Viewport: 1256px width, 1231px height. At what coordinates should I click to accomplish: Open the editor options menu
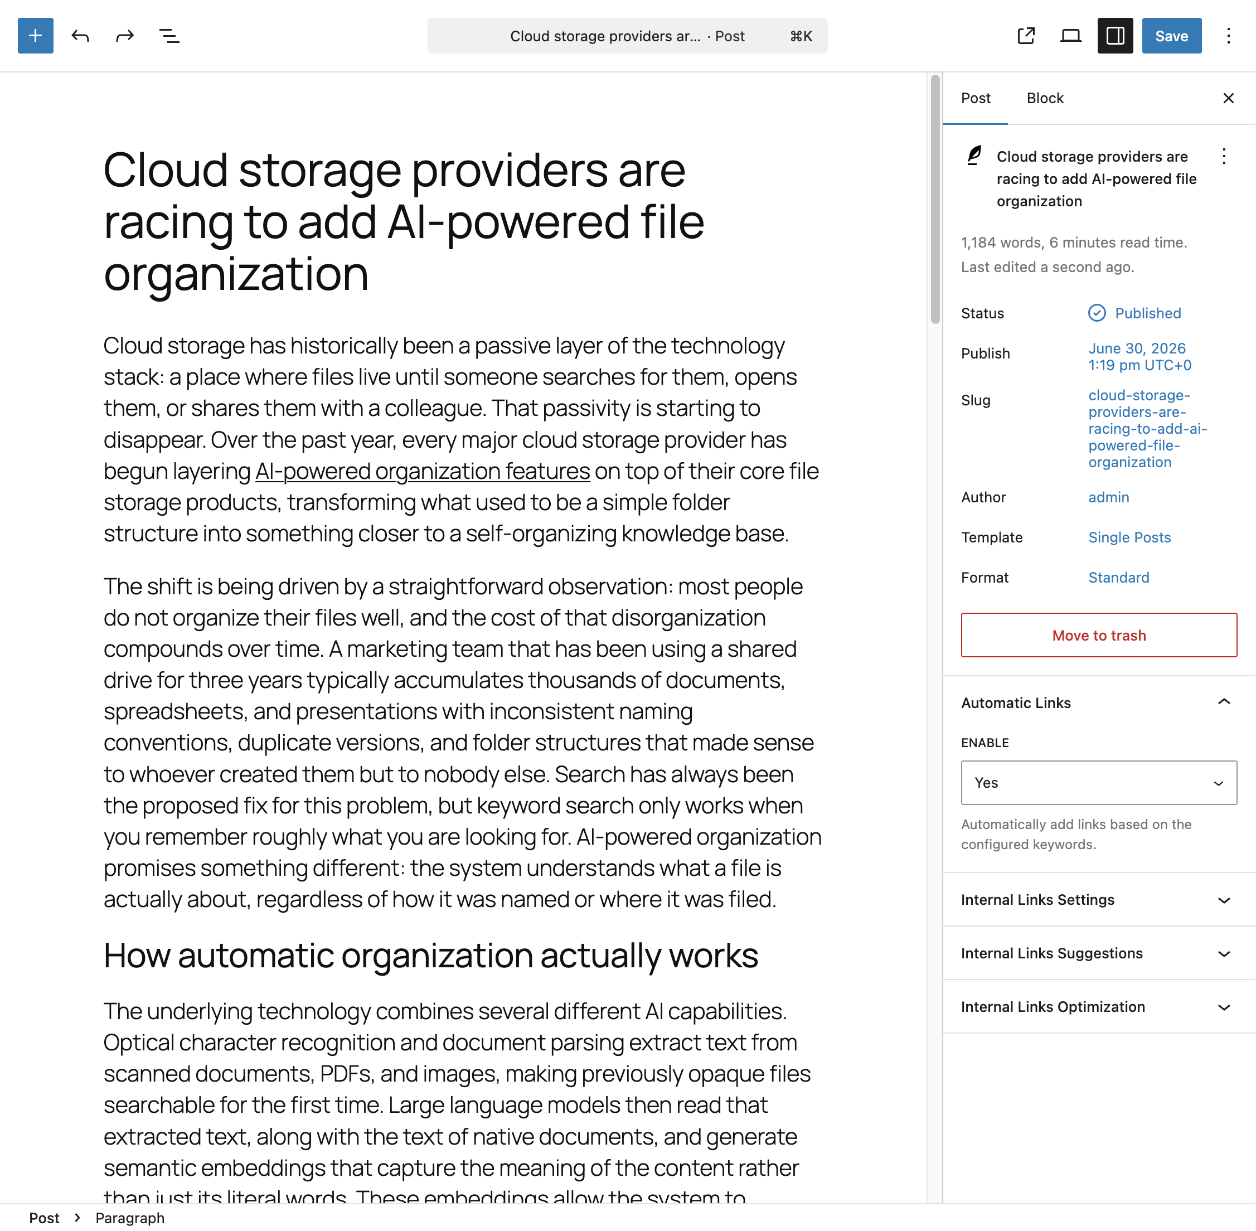[x=1228, y=36]
